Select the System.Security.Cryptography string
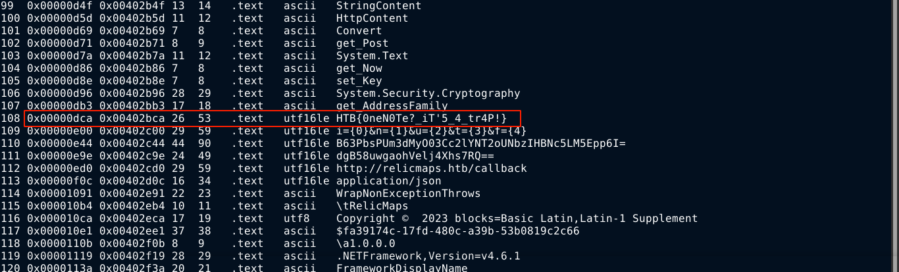Screen dimensions: 899x272 (x=428, y=94)
